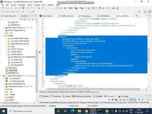Open the Window menu
Image resolution: width=152 pixels, height=114 pixels.
(51, 5)
